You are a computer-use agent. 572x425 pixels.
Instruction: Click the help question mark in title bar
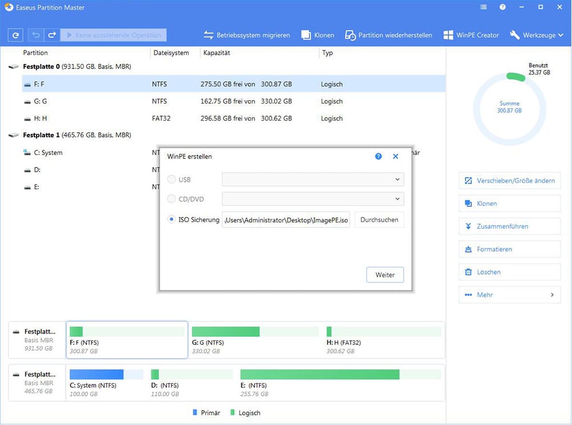tap(502, 7)
